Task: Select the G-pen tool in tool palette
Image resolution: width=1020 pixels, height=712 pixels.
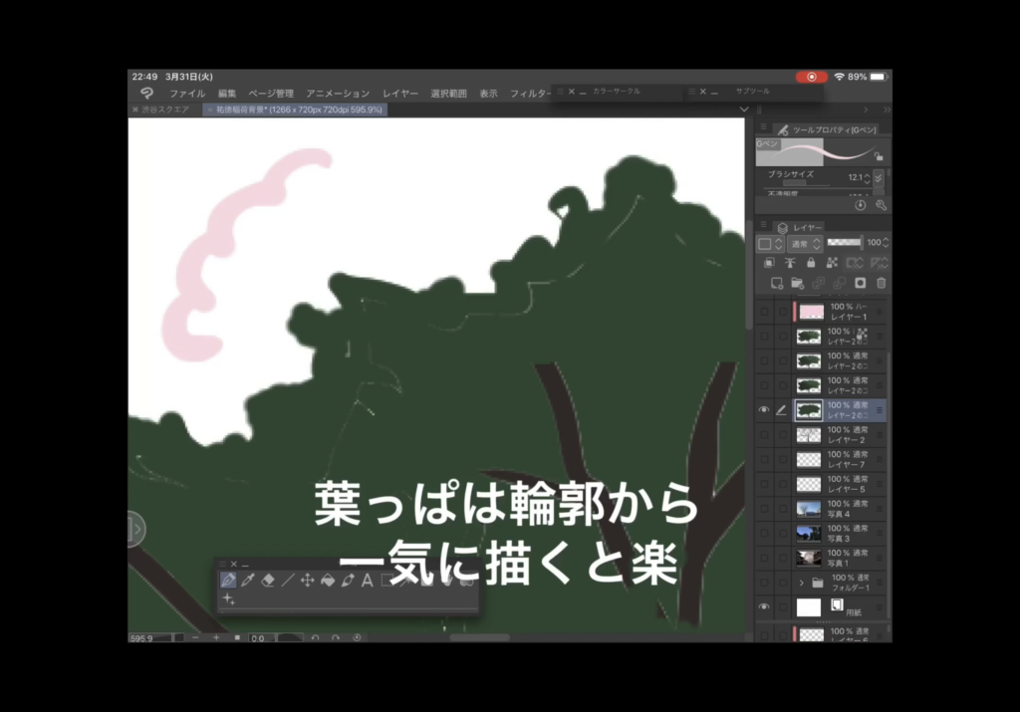Action: (228, 580)
